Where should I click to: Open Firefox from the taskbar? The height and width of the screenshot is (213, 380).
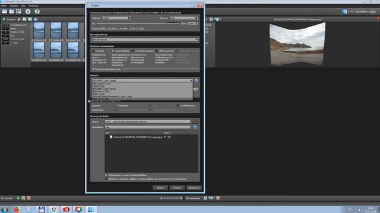[17, 209]
